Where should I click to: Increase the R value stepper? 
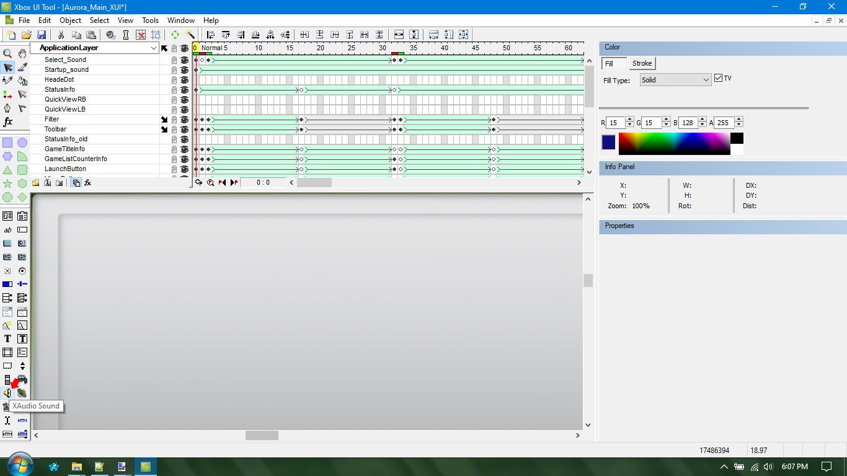pos(630,120)
